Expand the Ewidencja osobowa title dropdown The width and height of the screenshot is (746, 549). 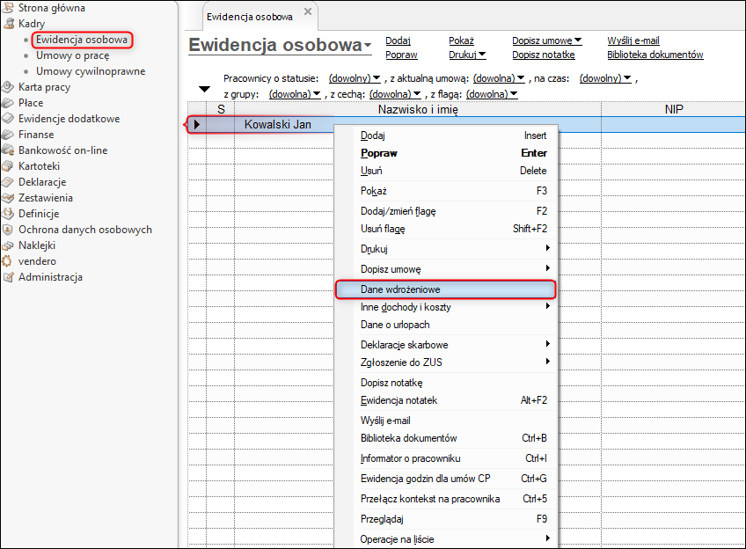tap(368, 46)
